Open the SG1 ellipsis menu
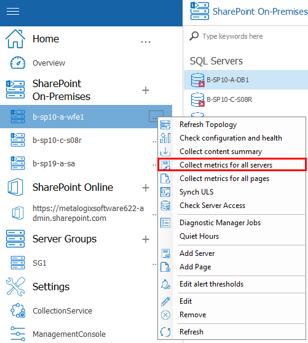The height and width of the screenshot is (343, 308). (x=154, y=264)
